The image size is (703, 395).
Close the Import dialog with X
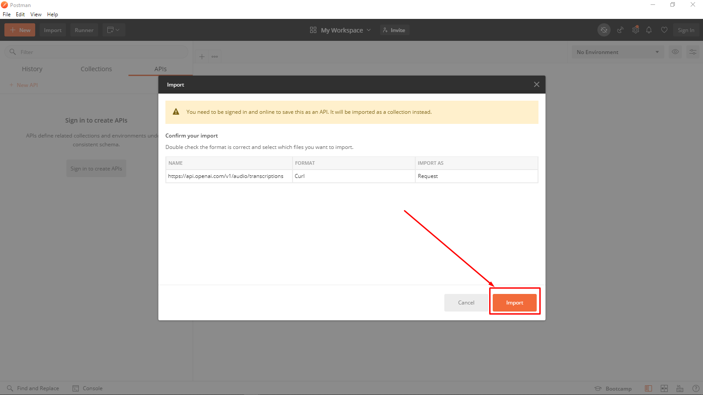[x=537, y=84]
